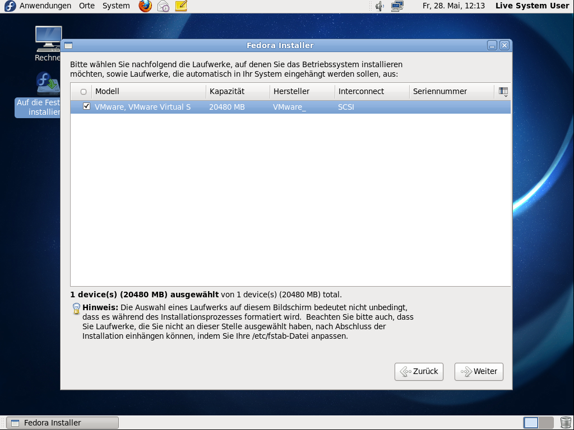Viewport: 574px width, 430px height.
Task: Sort by the Interconnect column header
Action: 372,91
